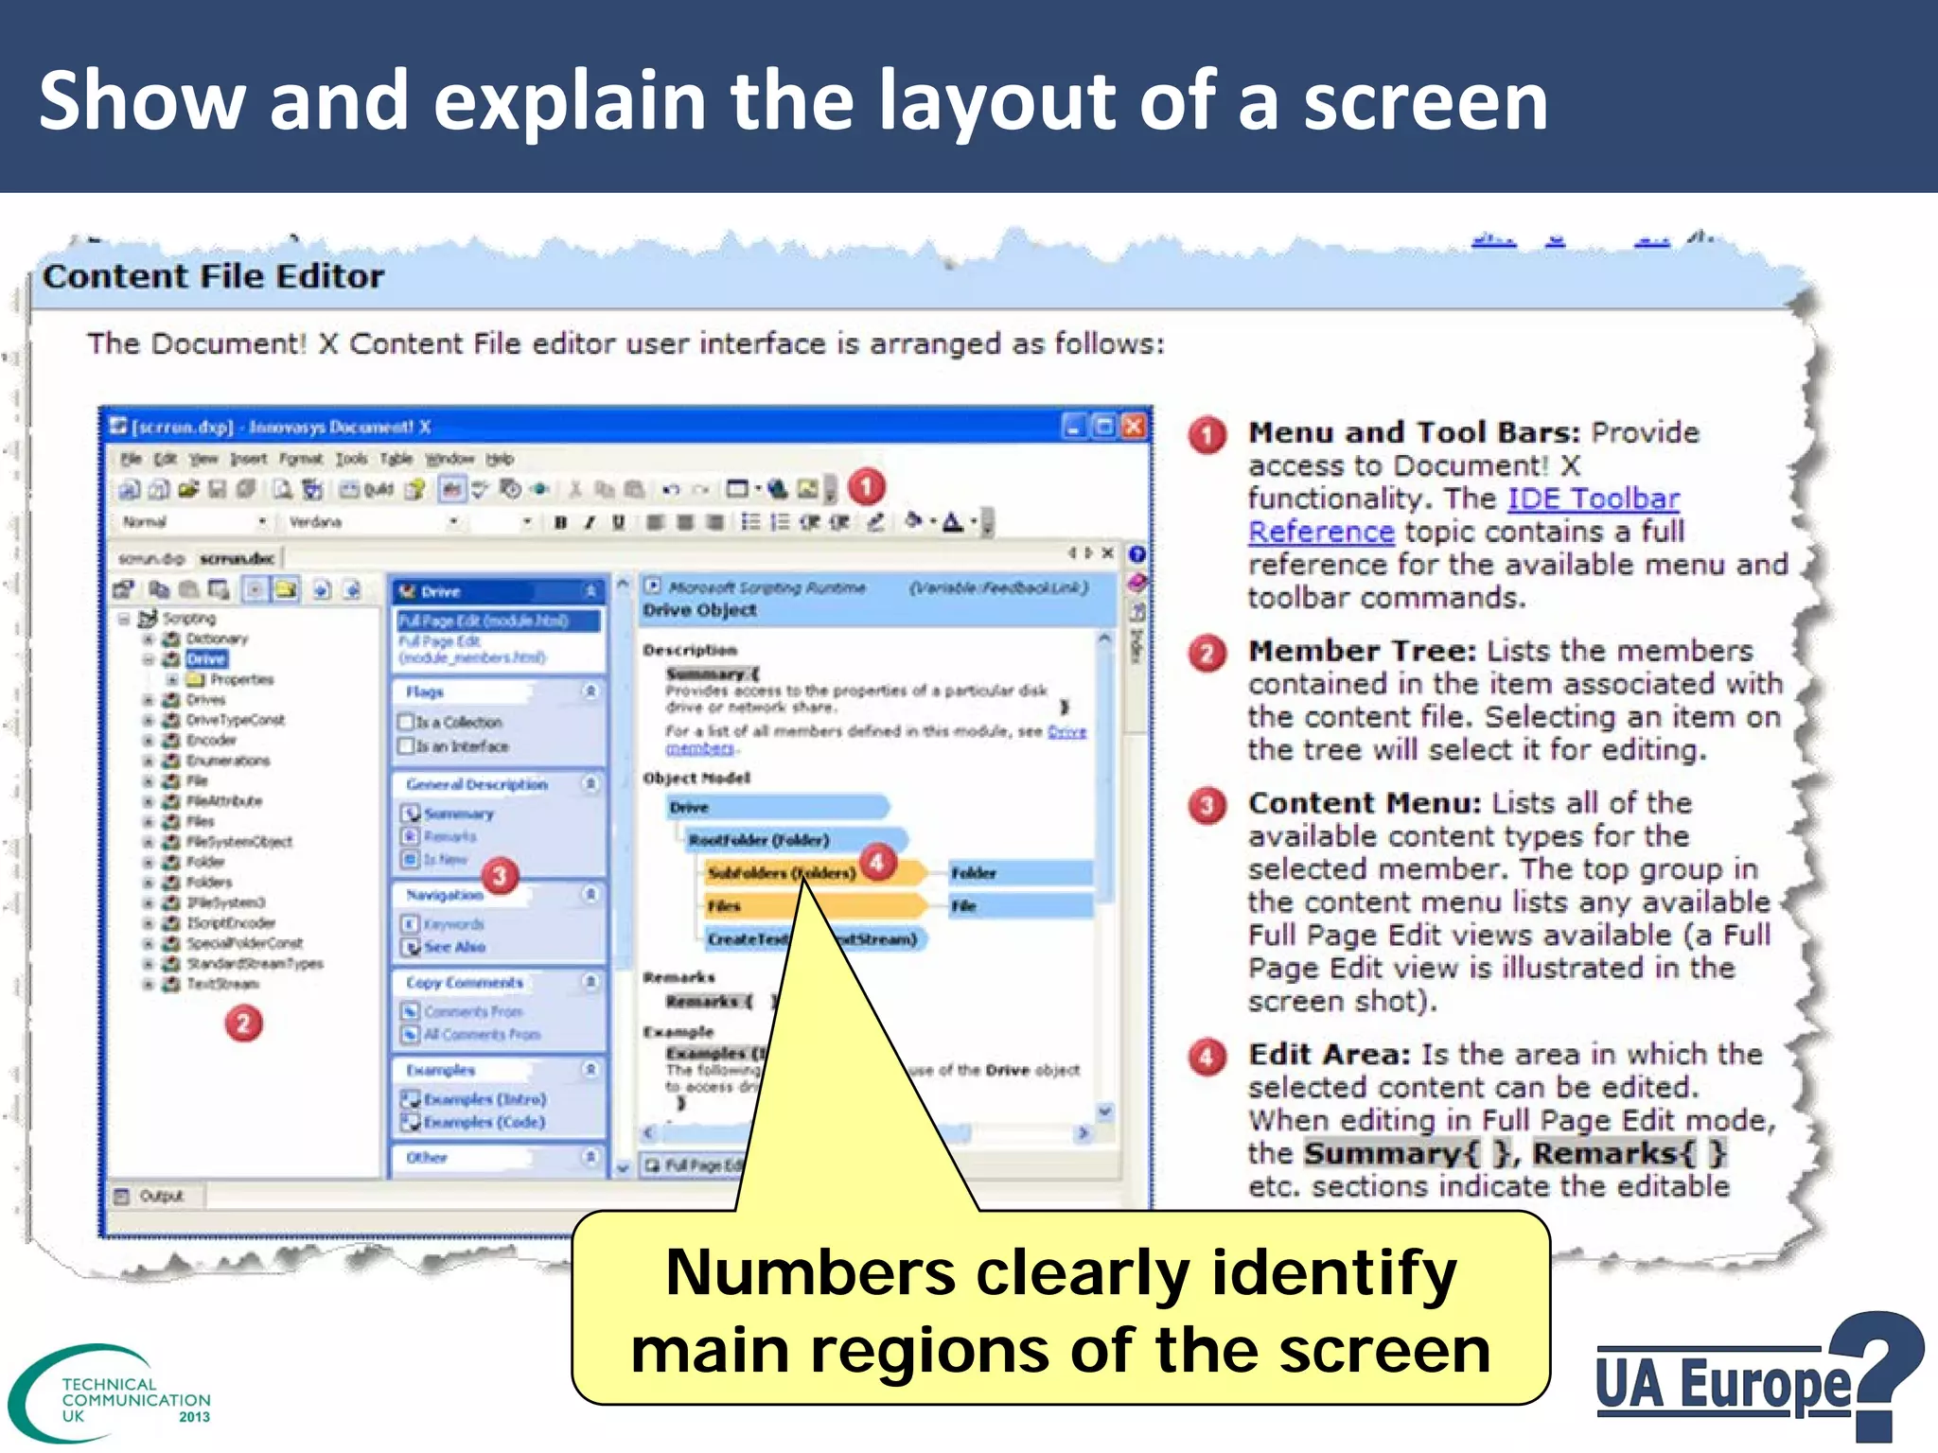Collapse the General Description panel group
Screen dimensions: 1938x1453
(590, 784)
